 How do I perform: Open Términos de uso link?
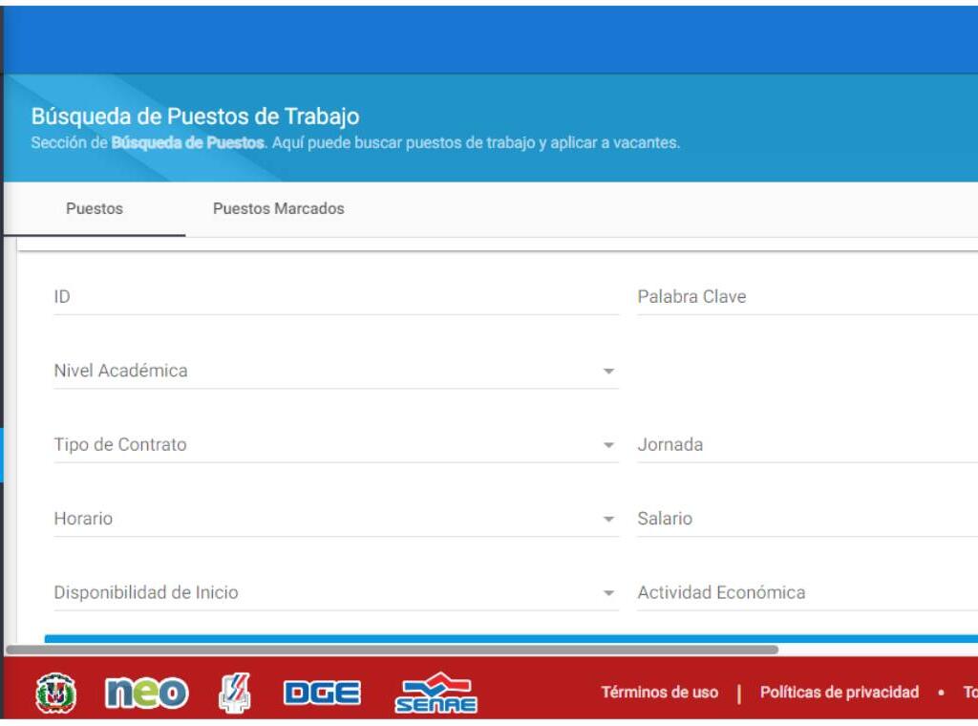click(x=659, y=693)
